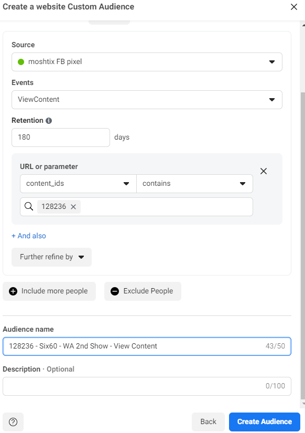Screen dimensions: 305x433
Task: Delete the URL or parameter rule
Action: pyautogui.click(x=264, y=171)
